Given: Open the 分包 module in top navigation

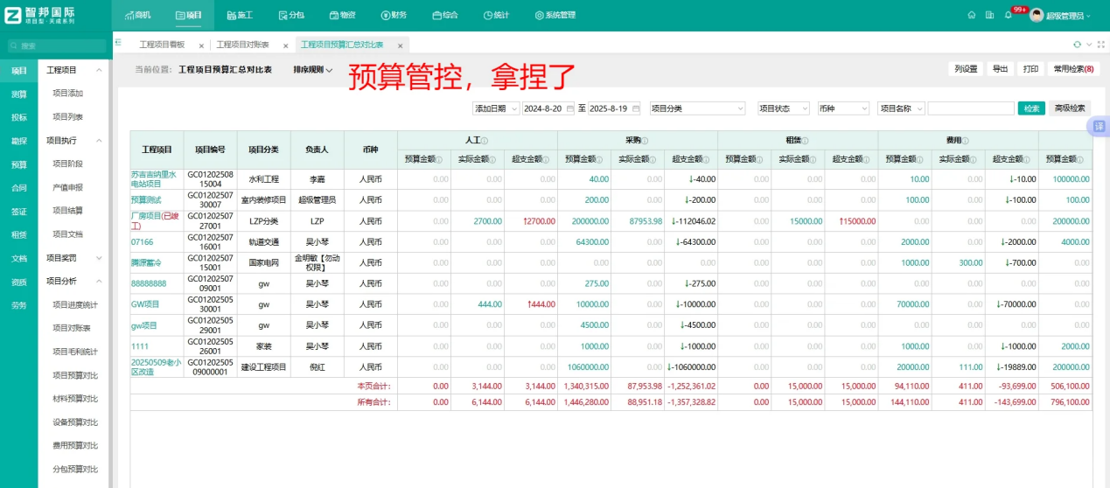Looking at the screenshot, I should tap(291, 16).
